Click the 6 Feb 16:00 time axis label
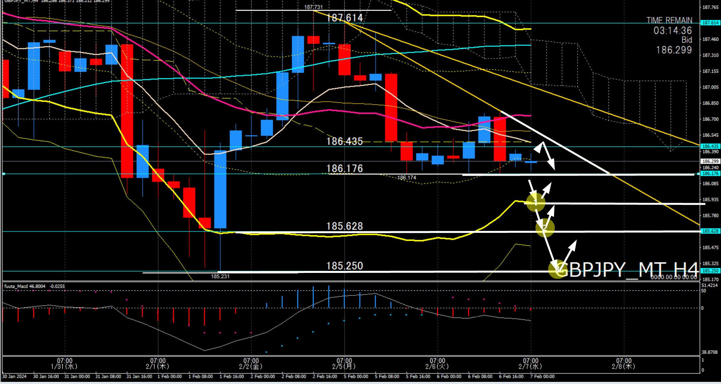Image resolution: width=721 pixels, height=384 pixels. coord(511,377)
